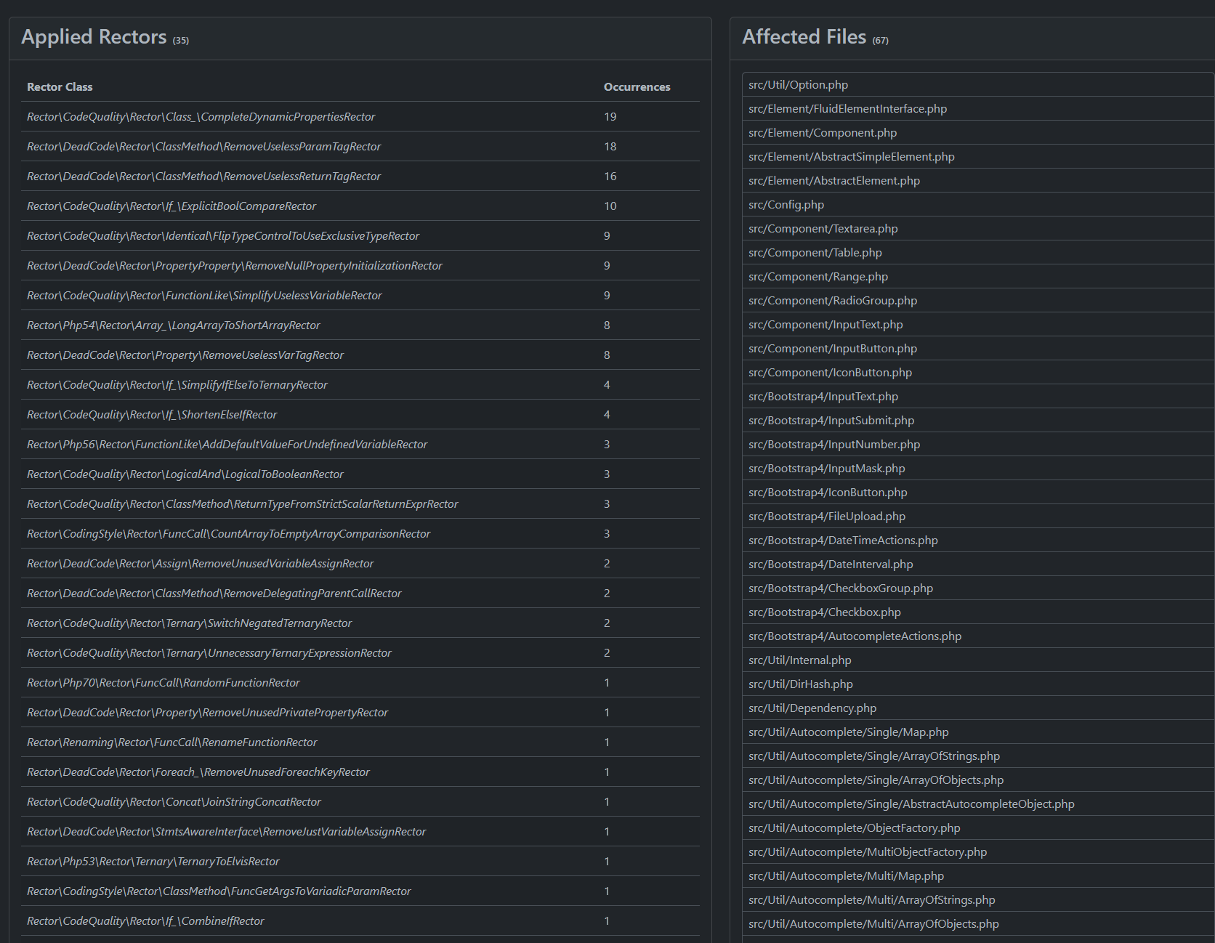Image resolution: width=1215 pixels, height=943 pixels.
Task: Open src/Component/Range.php entry
Action: [978, 276]
